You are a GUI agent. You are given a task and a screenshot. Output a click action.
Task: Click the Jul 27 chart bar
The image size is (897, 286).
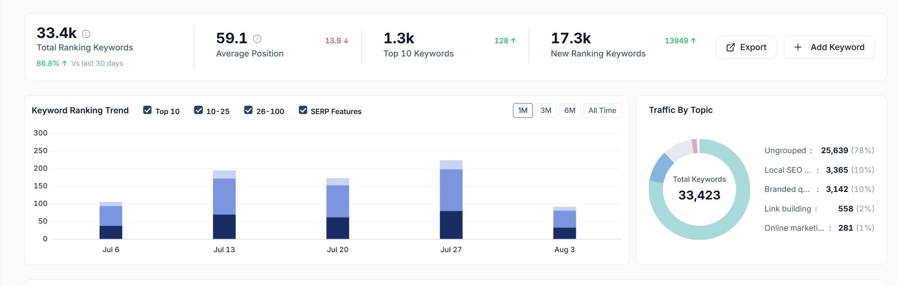pos(451,199)
